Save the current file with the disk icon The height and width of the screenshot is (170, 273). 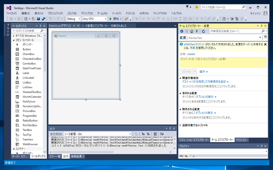[39, 19]
